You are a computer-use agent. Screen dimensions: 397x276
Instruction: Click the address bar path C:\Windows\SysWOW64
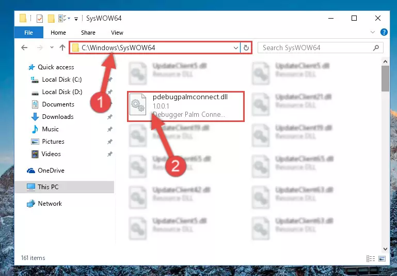coord(118,48)
